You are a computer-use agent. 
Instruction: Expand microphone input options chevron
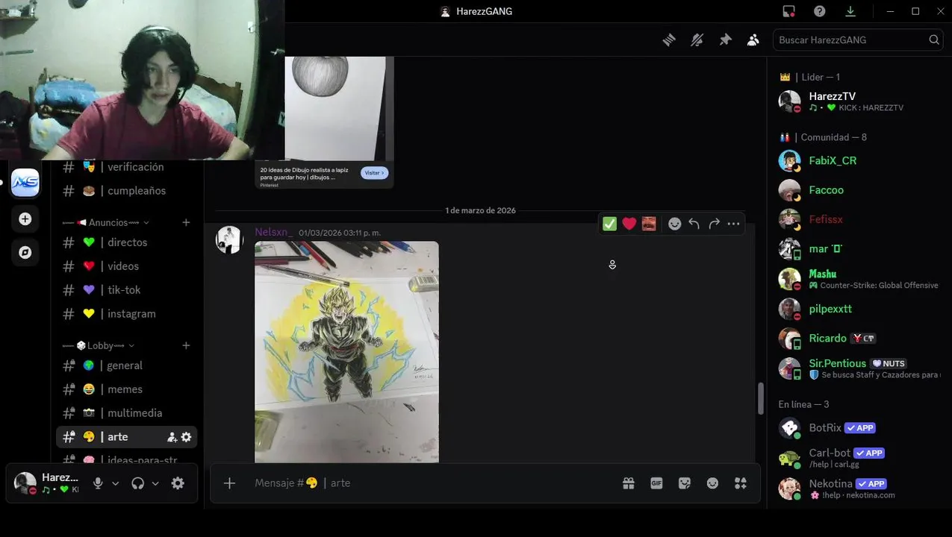tap(115, 483)
